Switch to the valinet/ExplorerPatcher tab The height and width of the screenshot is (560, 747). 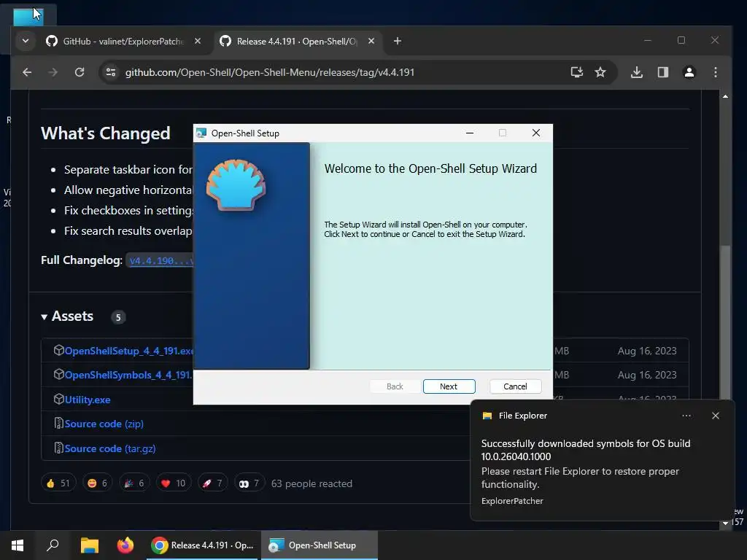pyautogui.click(x=123, y=42)
